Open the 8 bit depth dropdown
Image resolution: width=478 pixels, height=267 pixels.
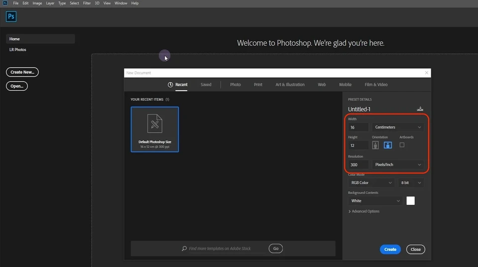(x=411, y=183)
